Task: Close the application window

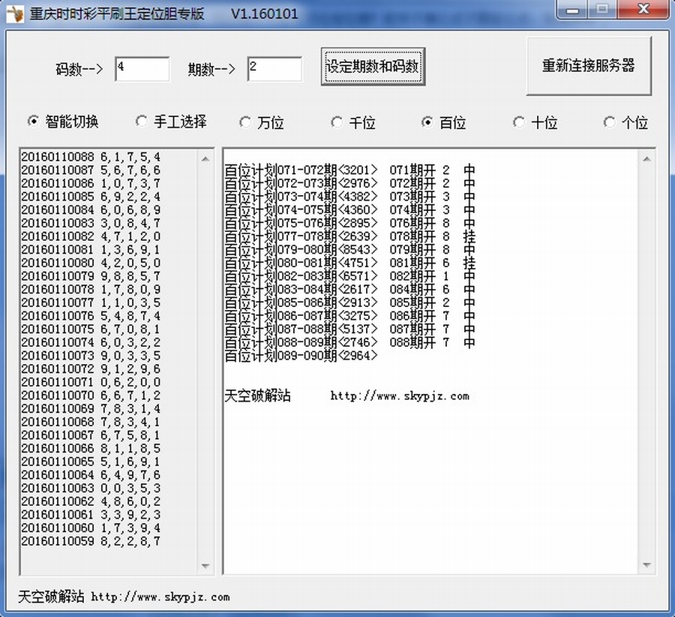Action: 643,9
